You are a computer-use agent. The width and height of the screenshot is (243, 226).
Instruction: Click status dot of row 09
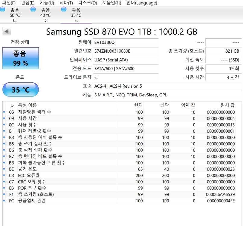[4, 118]
